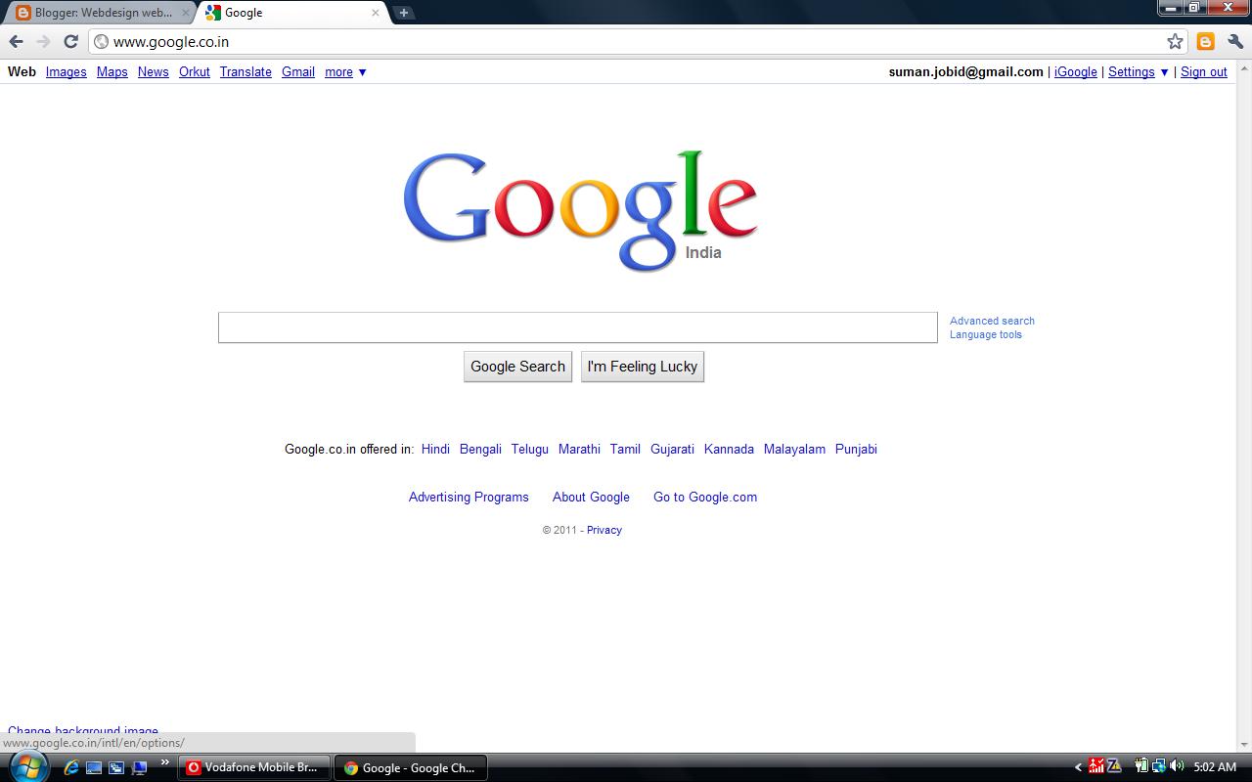Screen dimensions: 1252x782
Task: Open a new tab with the plus button
Action: [403, 13]
